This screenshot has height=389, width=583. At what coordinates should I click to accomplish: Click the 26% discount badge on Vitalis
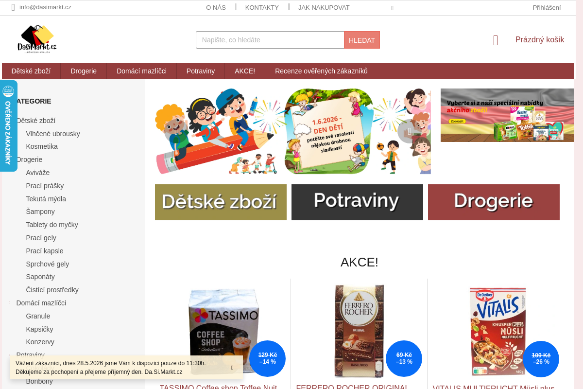point(541,358)
